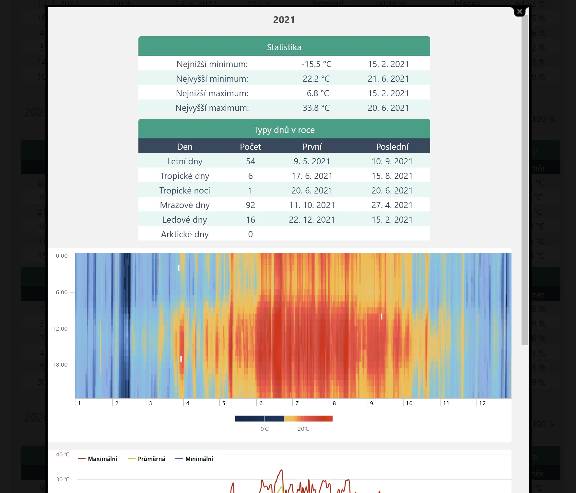Click the Arktické dny row label

[184, 234]
